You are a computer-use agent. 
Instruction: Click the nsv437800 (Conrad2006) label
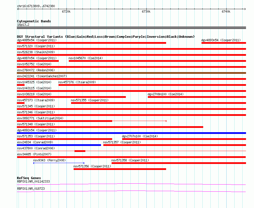pos(36,148)
